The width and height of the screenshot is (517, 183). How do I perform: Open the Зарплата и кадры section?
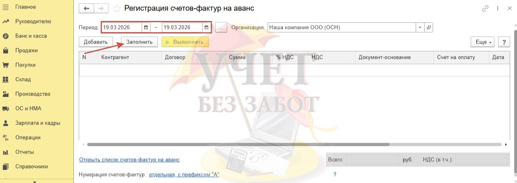pyautogui.click(x=38, y=123)
